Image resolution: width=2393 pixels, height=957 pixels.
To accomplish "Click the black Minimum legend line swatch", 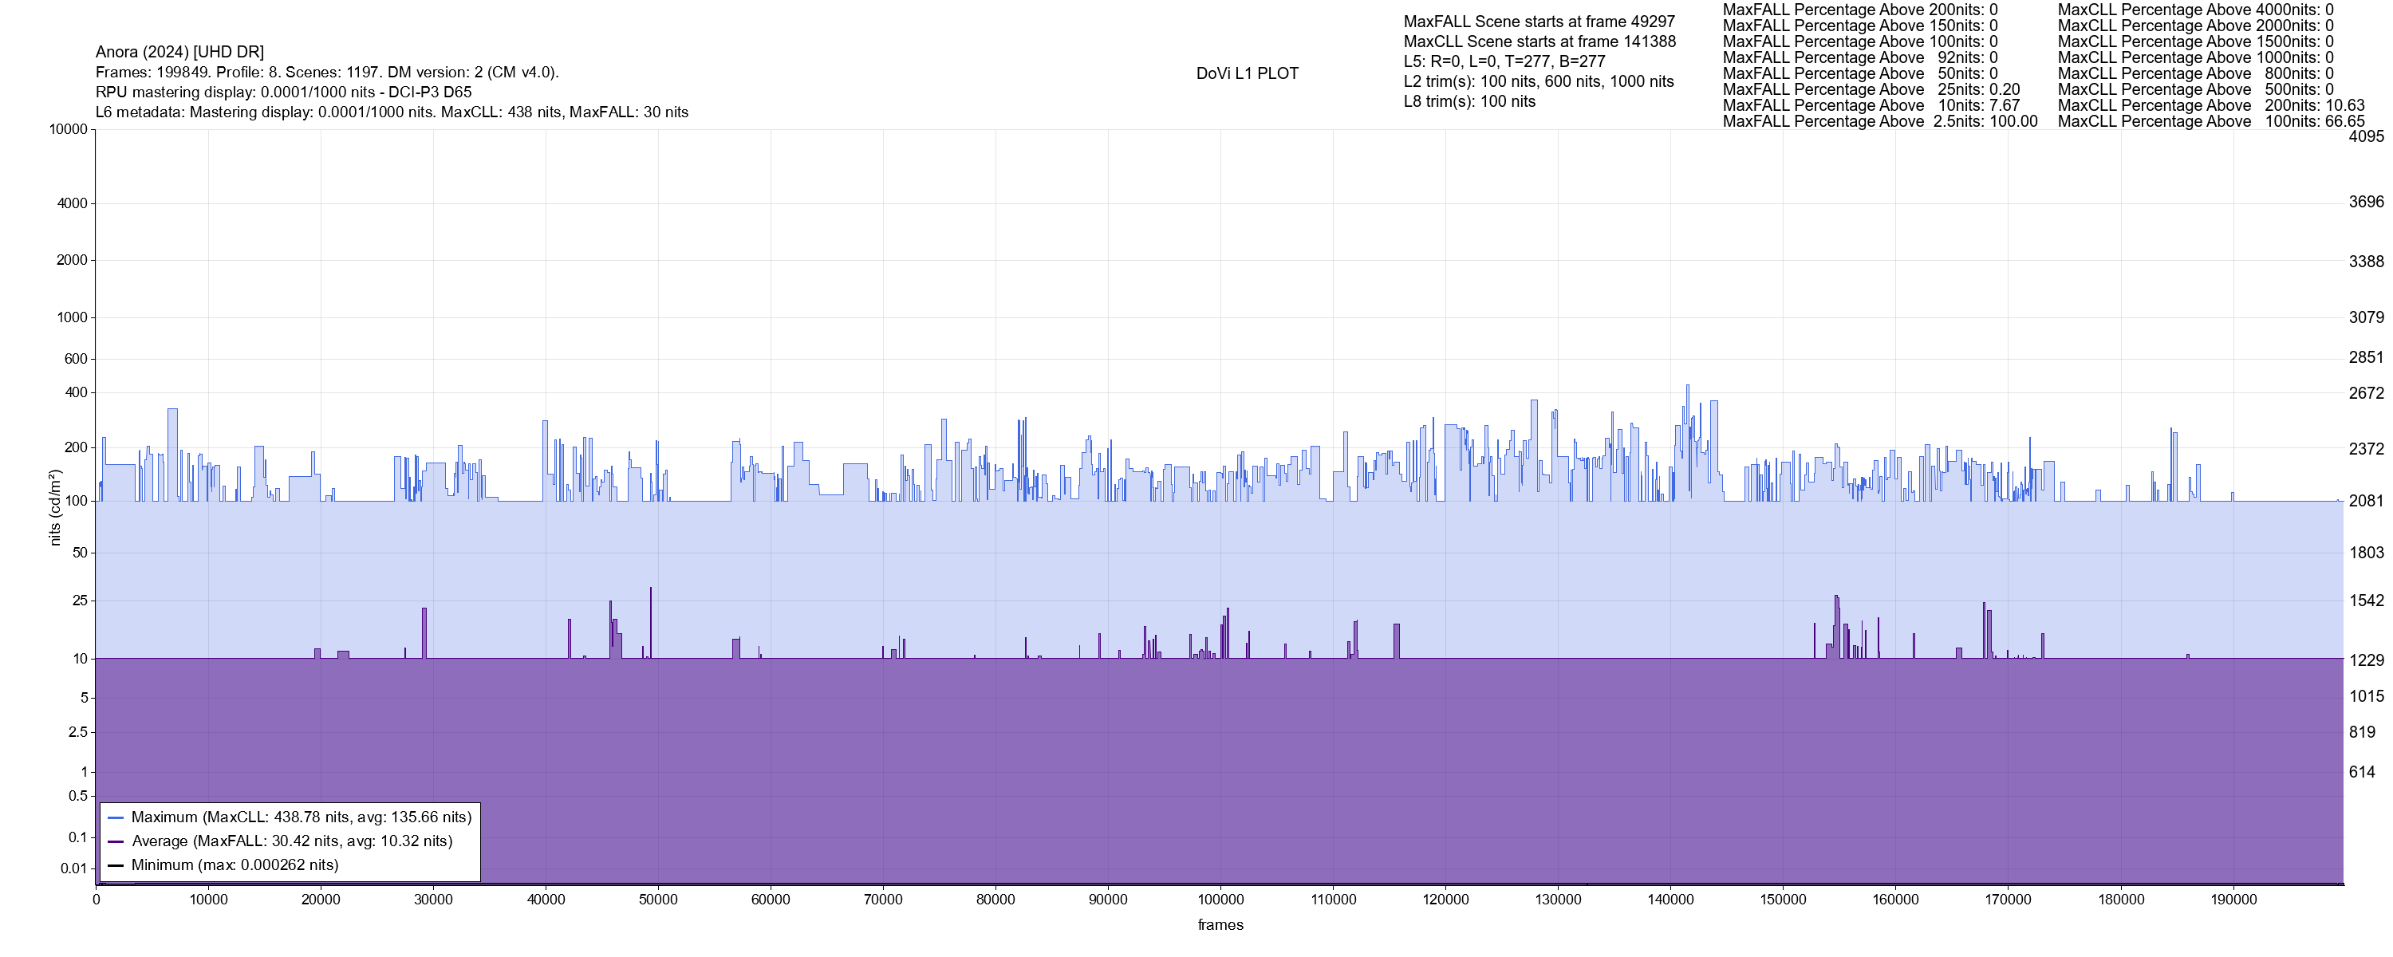I will click(116, 866).
